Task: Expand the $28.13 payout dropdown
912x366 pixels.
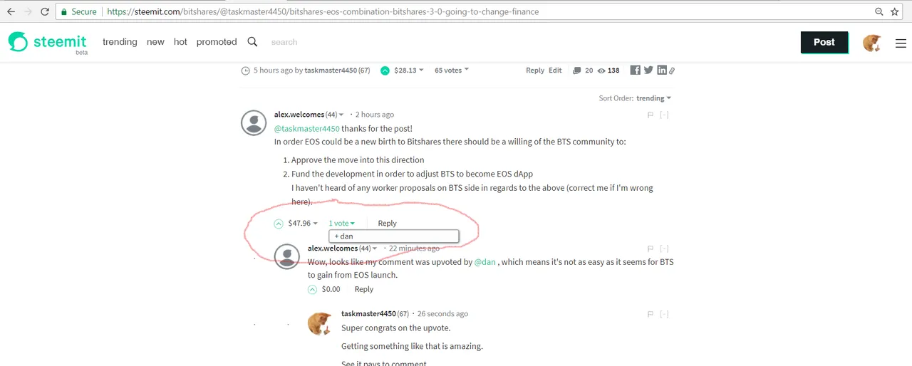Action: click(409, 70)
